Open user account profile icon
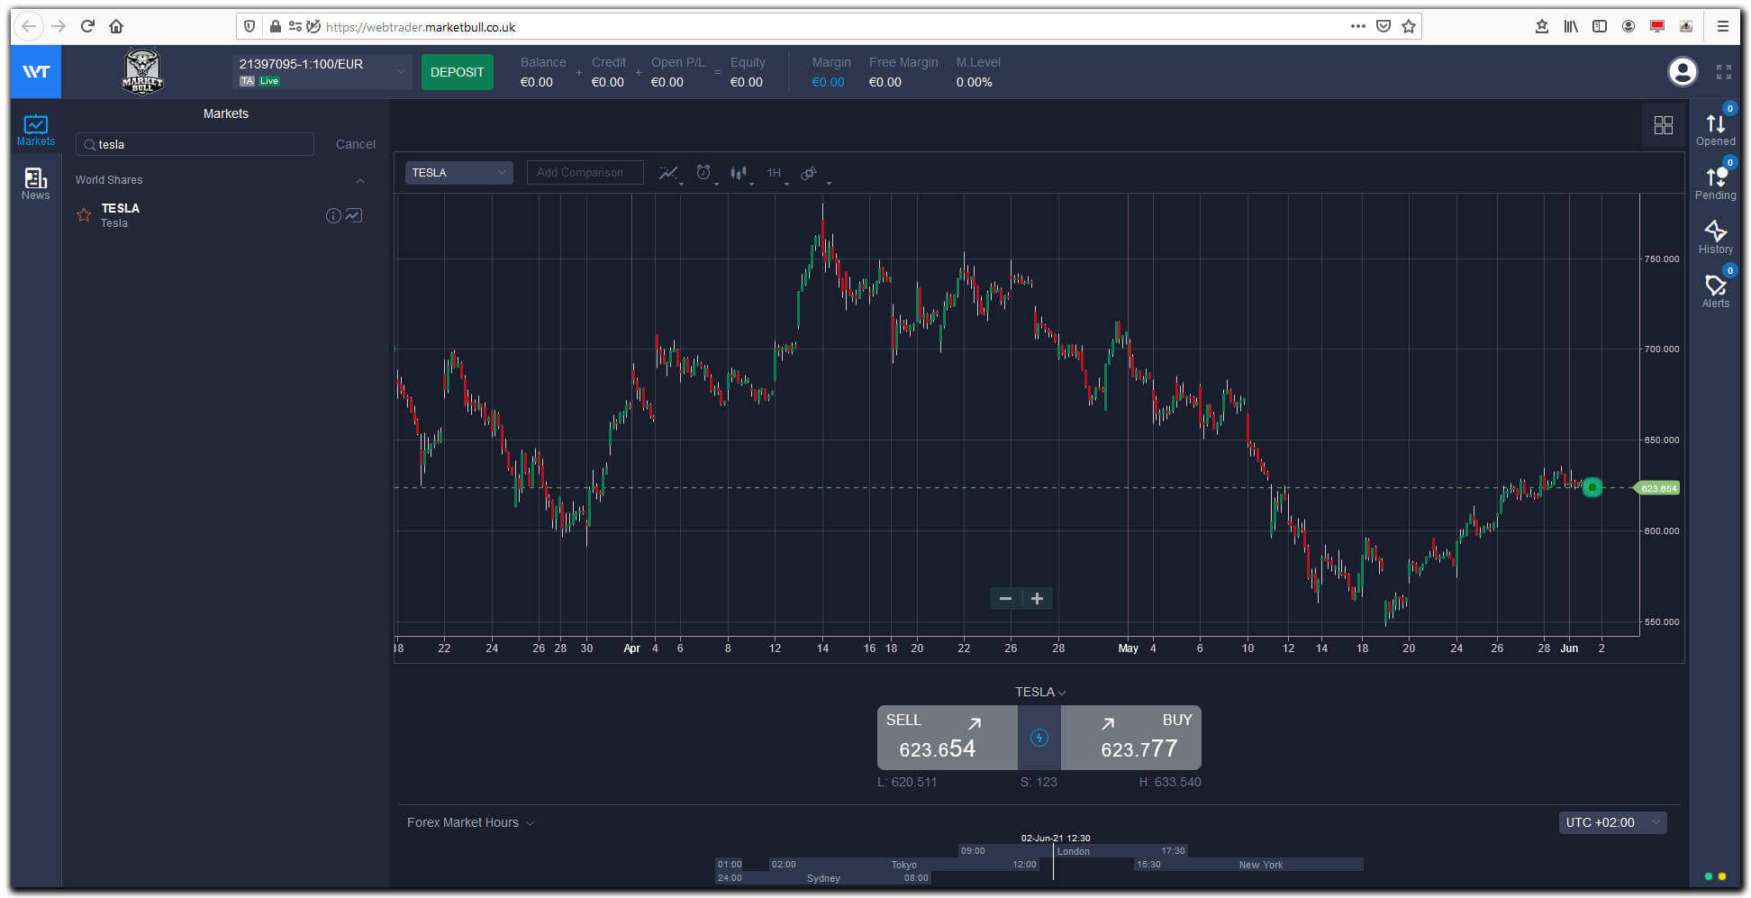Screen dimensions: 1751x898 pos(1682,71)
